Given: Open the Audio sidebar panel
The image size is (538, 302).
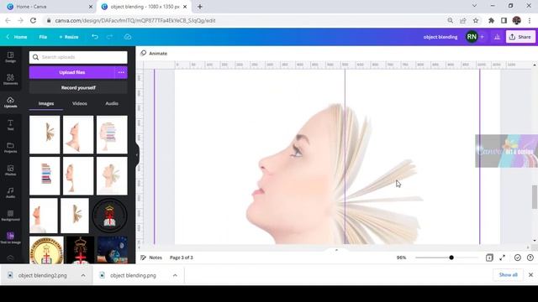Looking at the screenshot, I should pyautogui.click(x=10, y=193).
